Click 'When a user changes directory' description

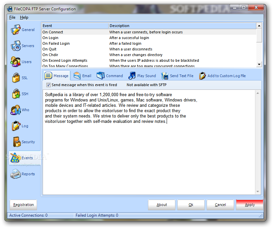136,55
